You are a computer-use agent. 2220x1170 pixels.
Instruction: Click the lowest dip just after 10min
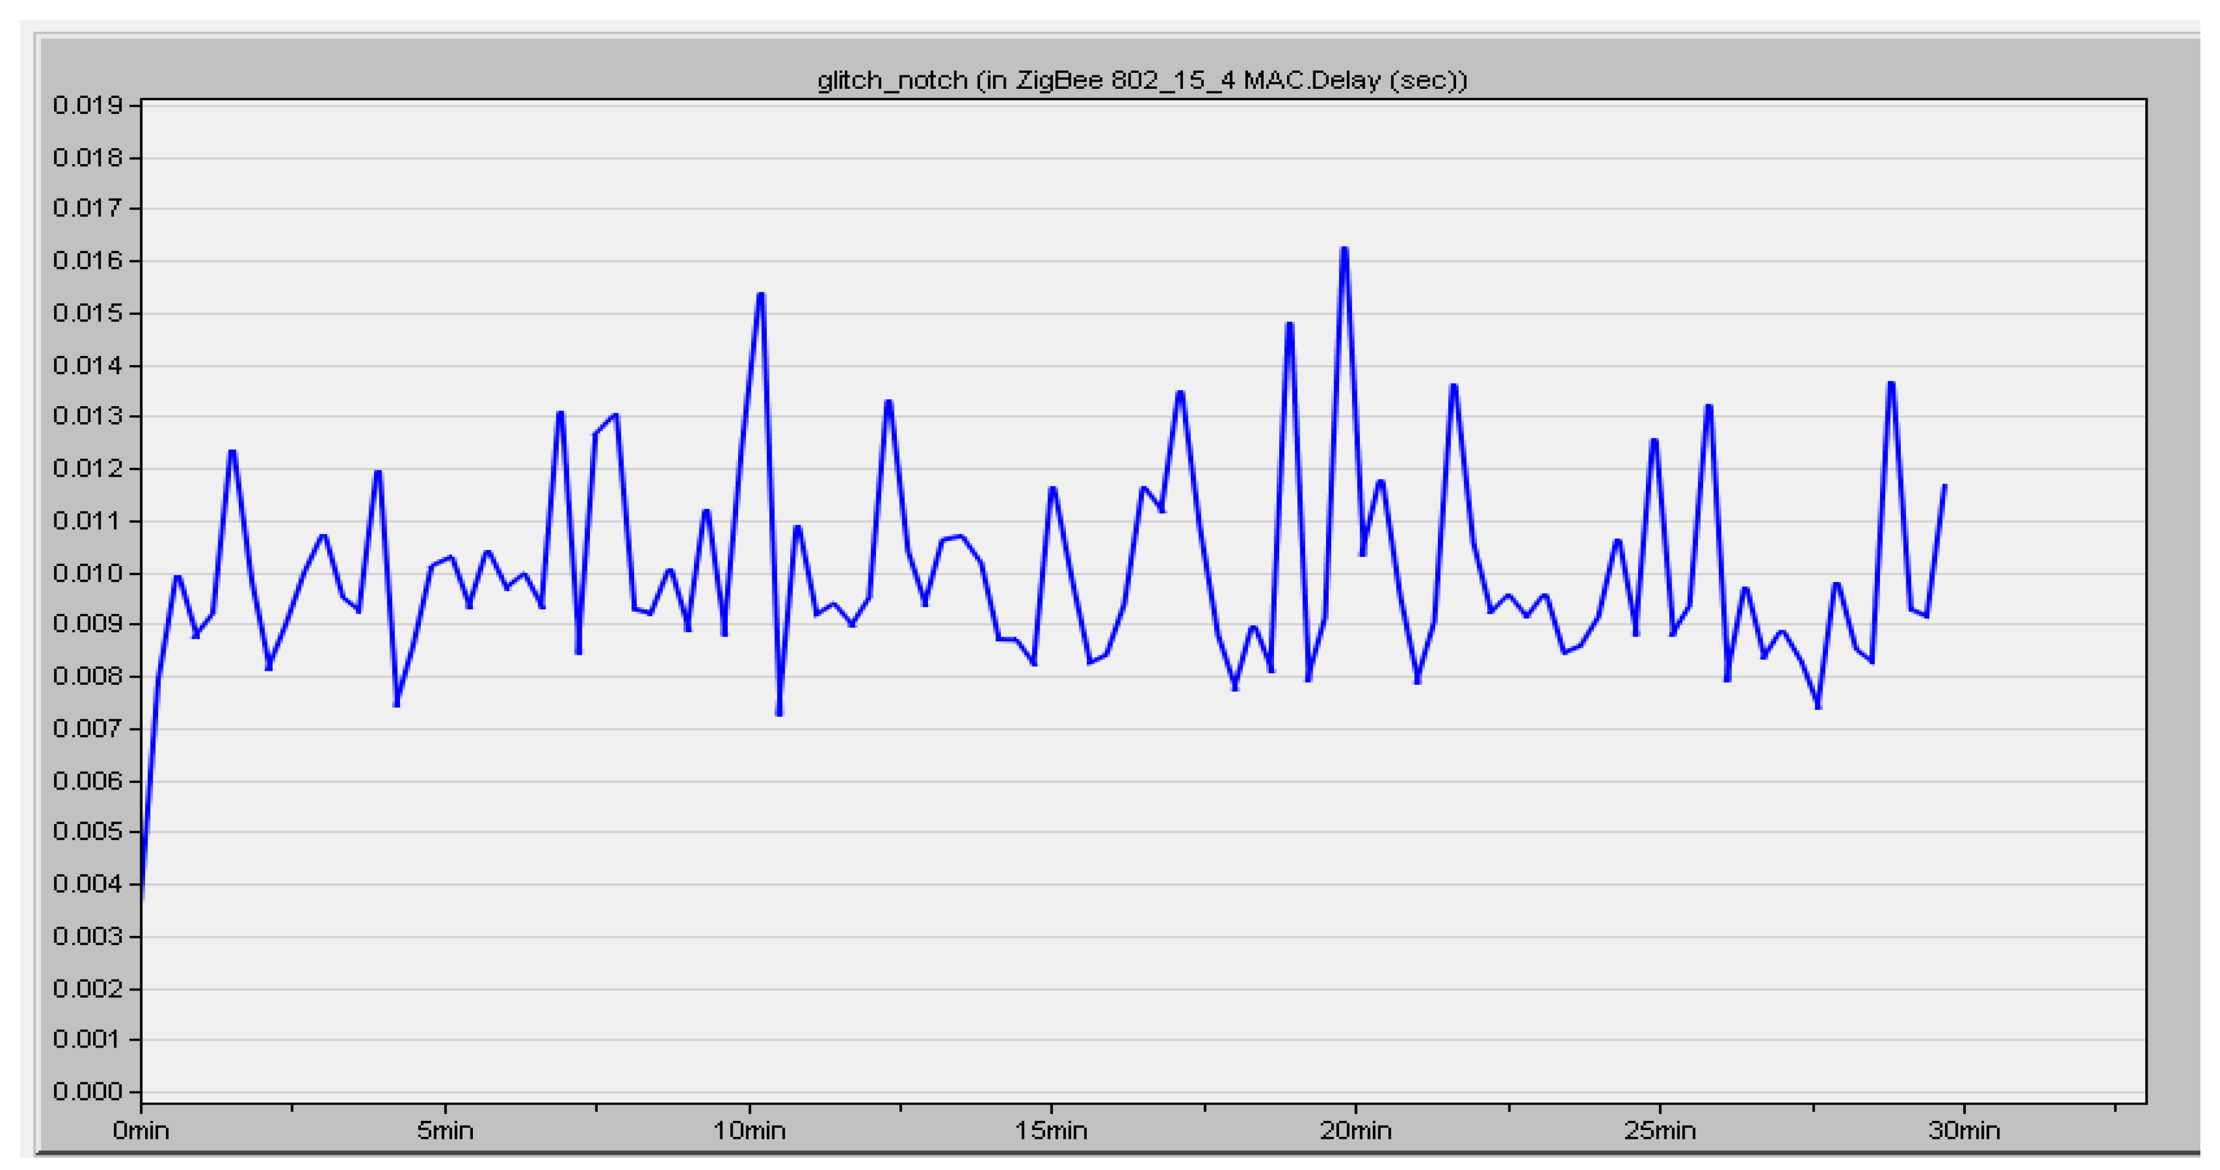(x=779, y=714)
